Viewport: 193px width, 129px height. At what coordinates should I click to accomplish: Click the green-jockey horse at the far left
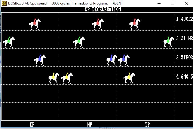click(9, 42)
